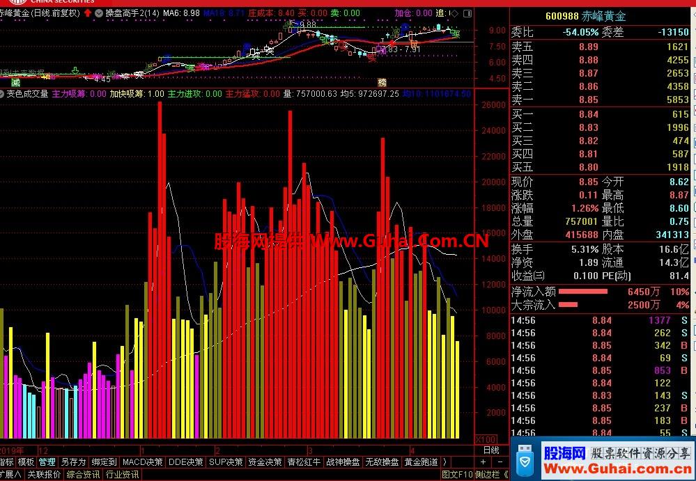
Task: Switch to MACD决策 indicator tab
Action: pos(143,462)
